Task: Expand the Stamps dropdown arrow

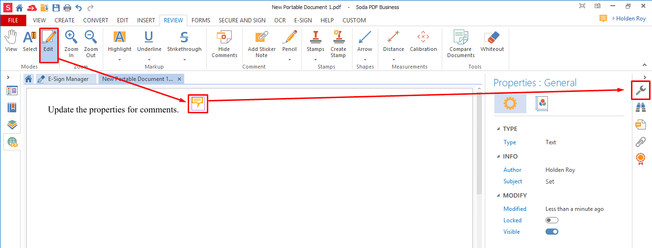Action: (x=315, y=60)
